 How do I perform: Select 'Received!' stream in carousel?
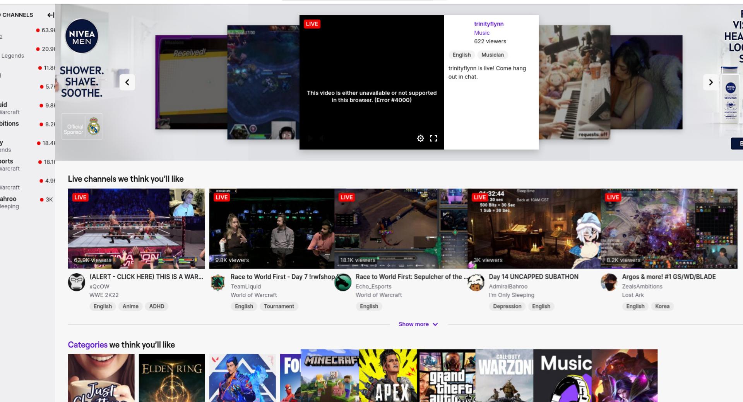pos(191,82)
